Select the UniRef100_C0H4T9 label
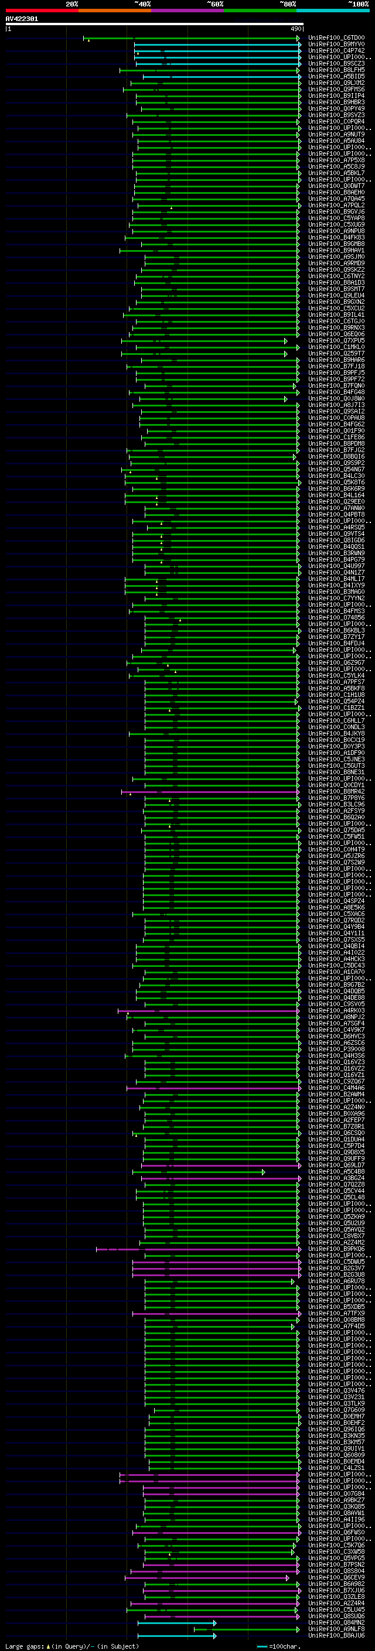This screenshot has height=1651, width=375. tap(336, 849)
